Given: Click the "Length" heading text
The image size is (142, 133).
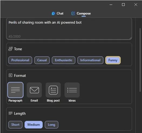Looking at the screenshot, I should coord(20,114).
